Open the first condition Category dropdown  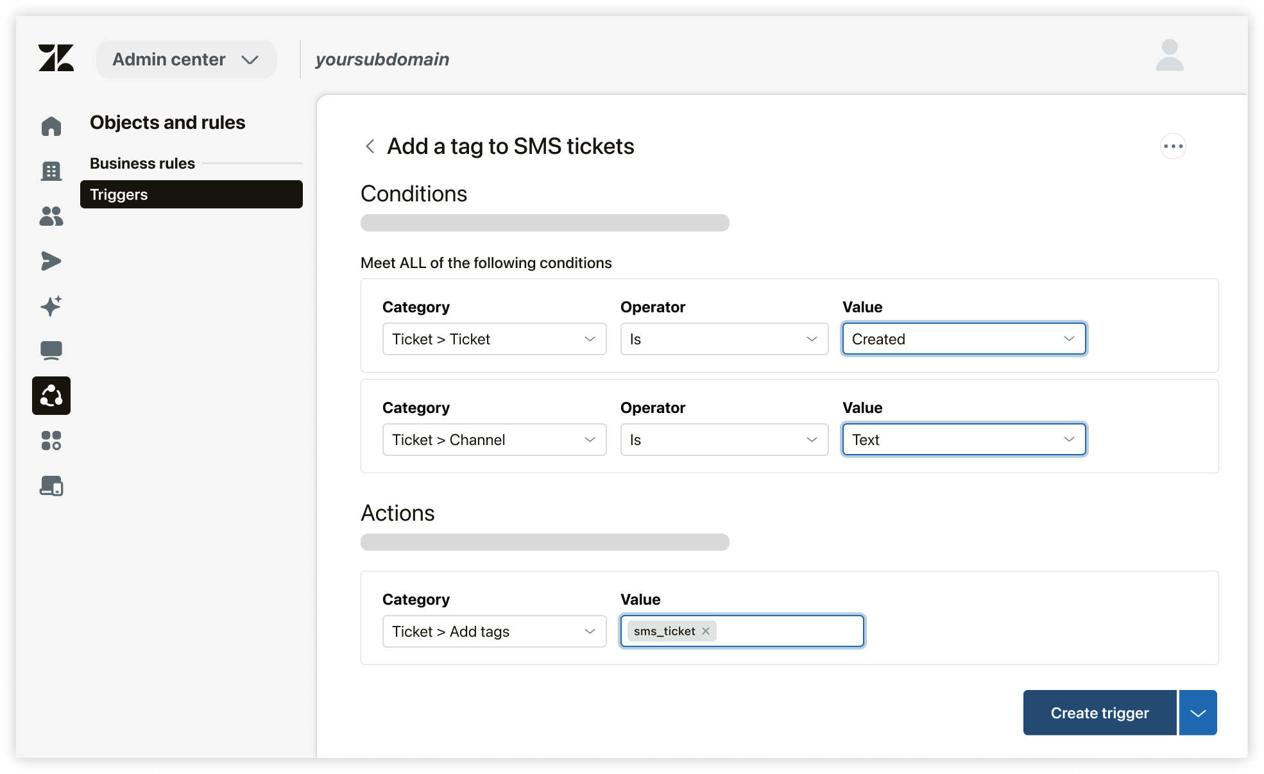coord(494,339)
